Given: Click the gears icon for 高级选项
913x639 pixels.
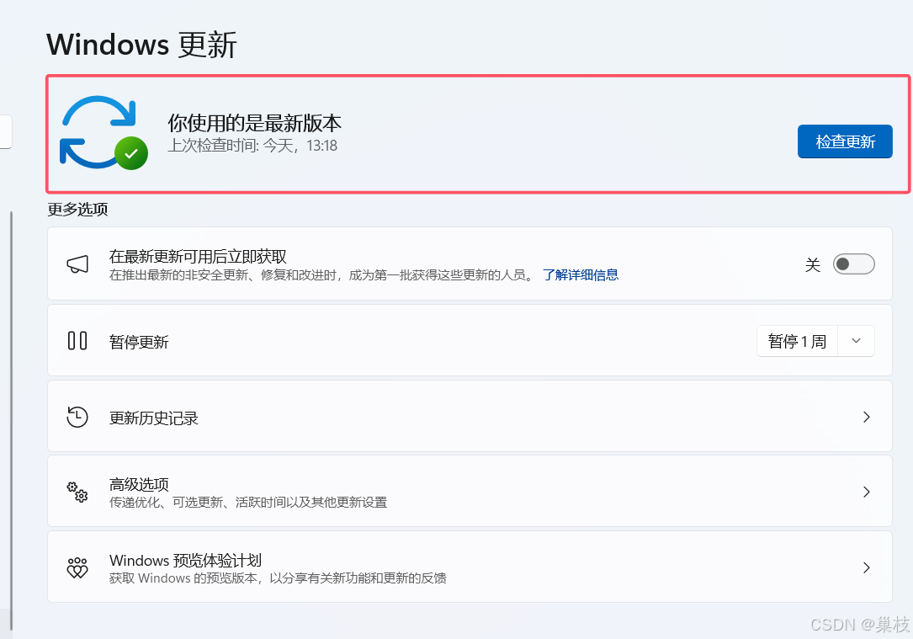Looking at the screenshot, I should [77, 492].
